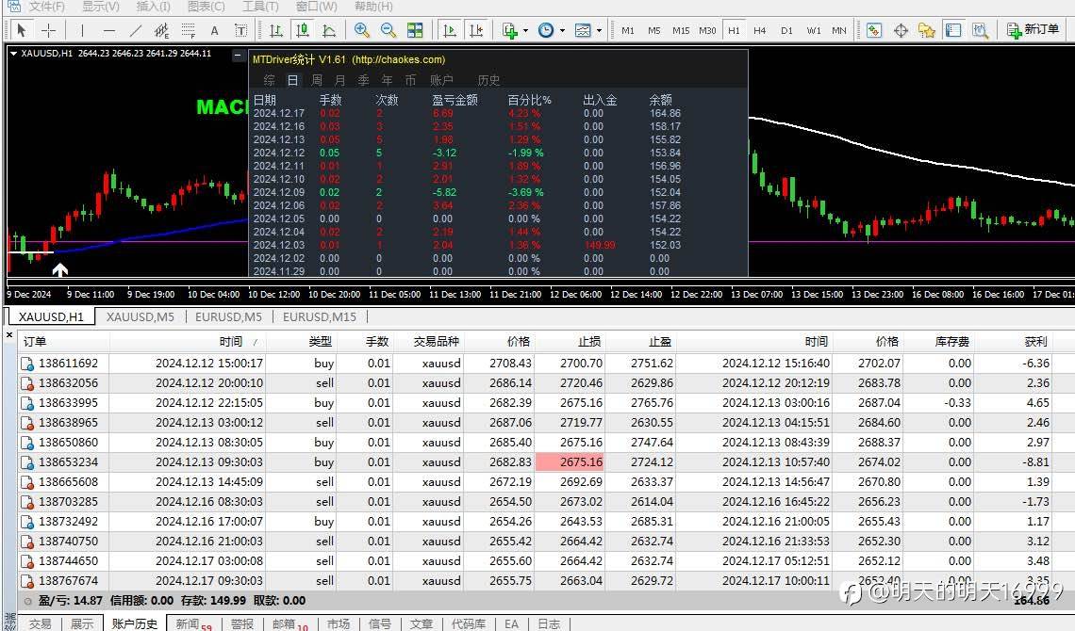The image size is (1075, 631).
Task: Choose the Fibonacci retracement tool
Action: [x=188, y=30]
